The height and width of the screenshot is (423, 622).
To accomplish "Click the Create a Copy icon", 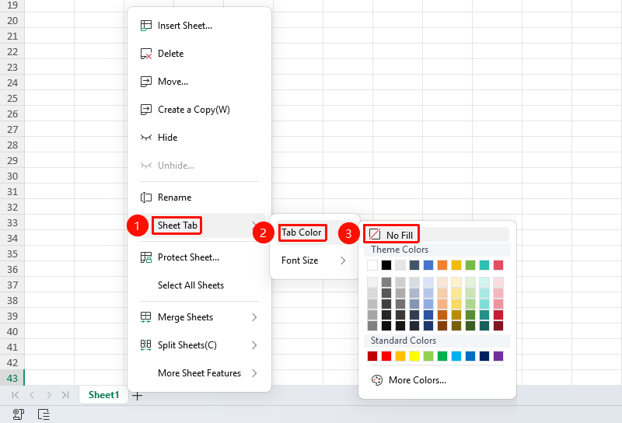I will 146,110.
